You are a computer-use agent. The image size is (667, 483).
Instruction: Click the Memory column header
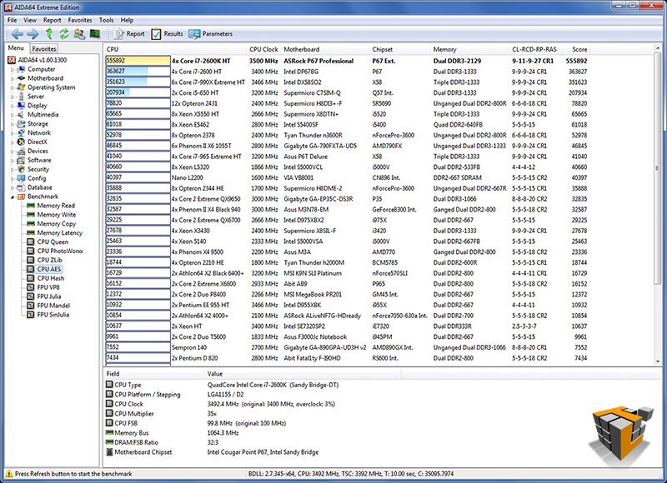coord(469,49)
